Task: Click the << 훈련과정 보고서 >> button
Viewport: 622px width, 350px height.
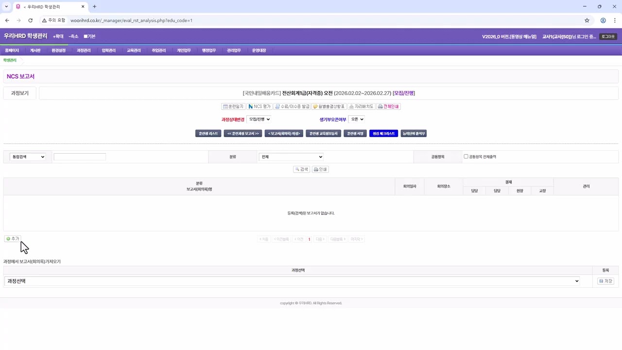Action: pyautogui.click(x=243, y=133)
